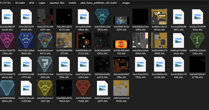Viewport: 209px width, 110px height.
Task: Navigate to the 3d model folder breadcrumb
Action: 20,3
